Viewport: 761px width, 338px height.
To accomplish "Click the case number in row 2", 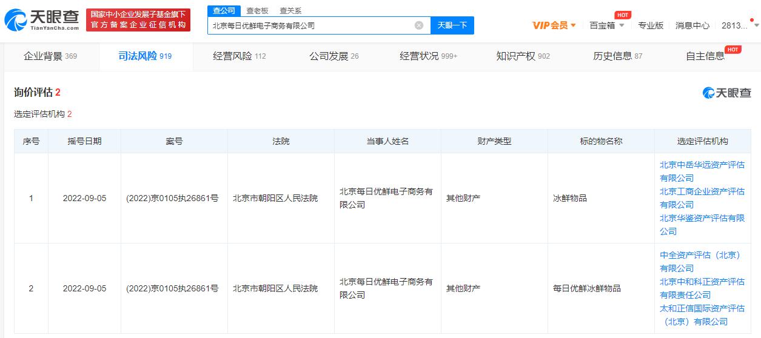I will 172,288.
